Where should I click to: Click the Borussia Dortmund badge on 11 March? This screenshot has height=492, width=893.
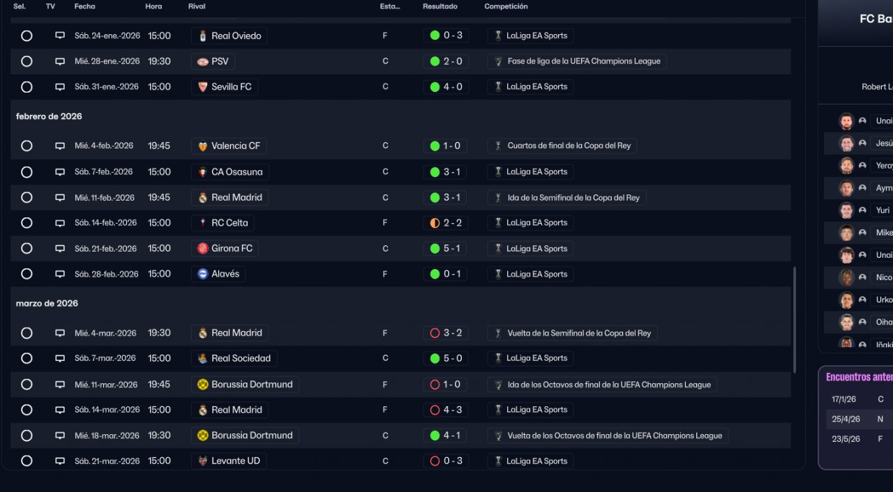(x=203, y=385)
